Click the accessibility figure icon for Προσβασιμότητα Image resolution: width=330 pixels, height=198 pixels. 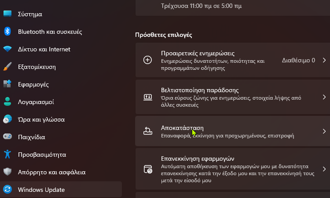pyautogui.click(x=7, y=154)
